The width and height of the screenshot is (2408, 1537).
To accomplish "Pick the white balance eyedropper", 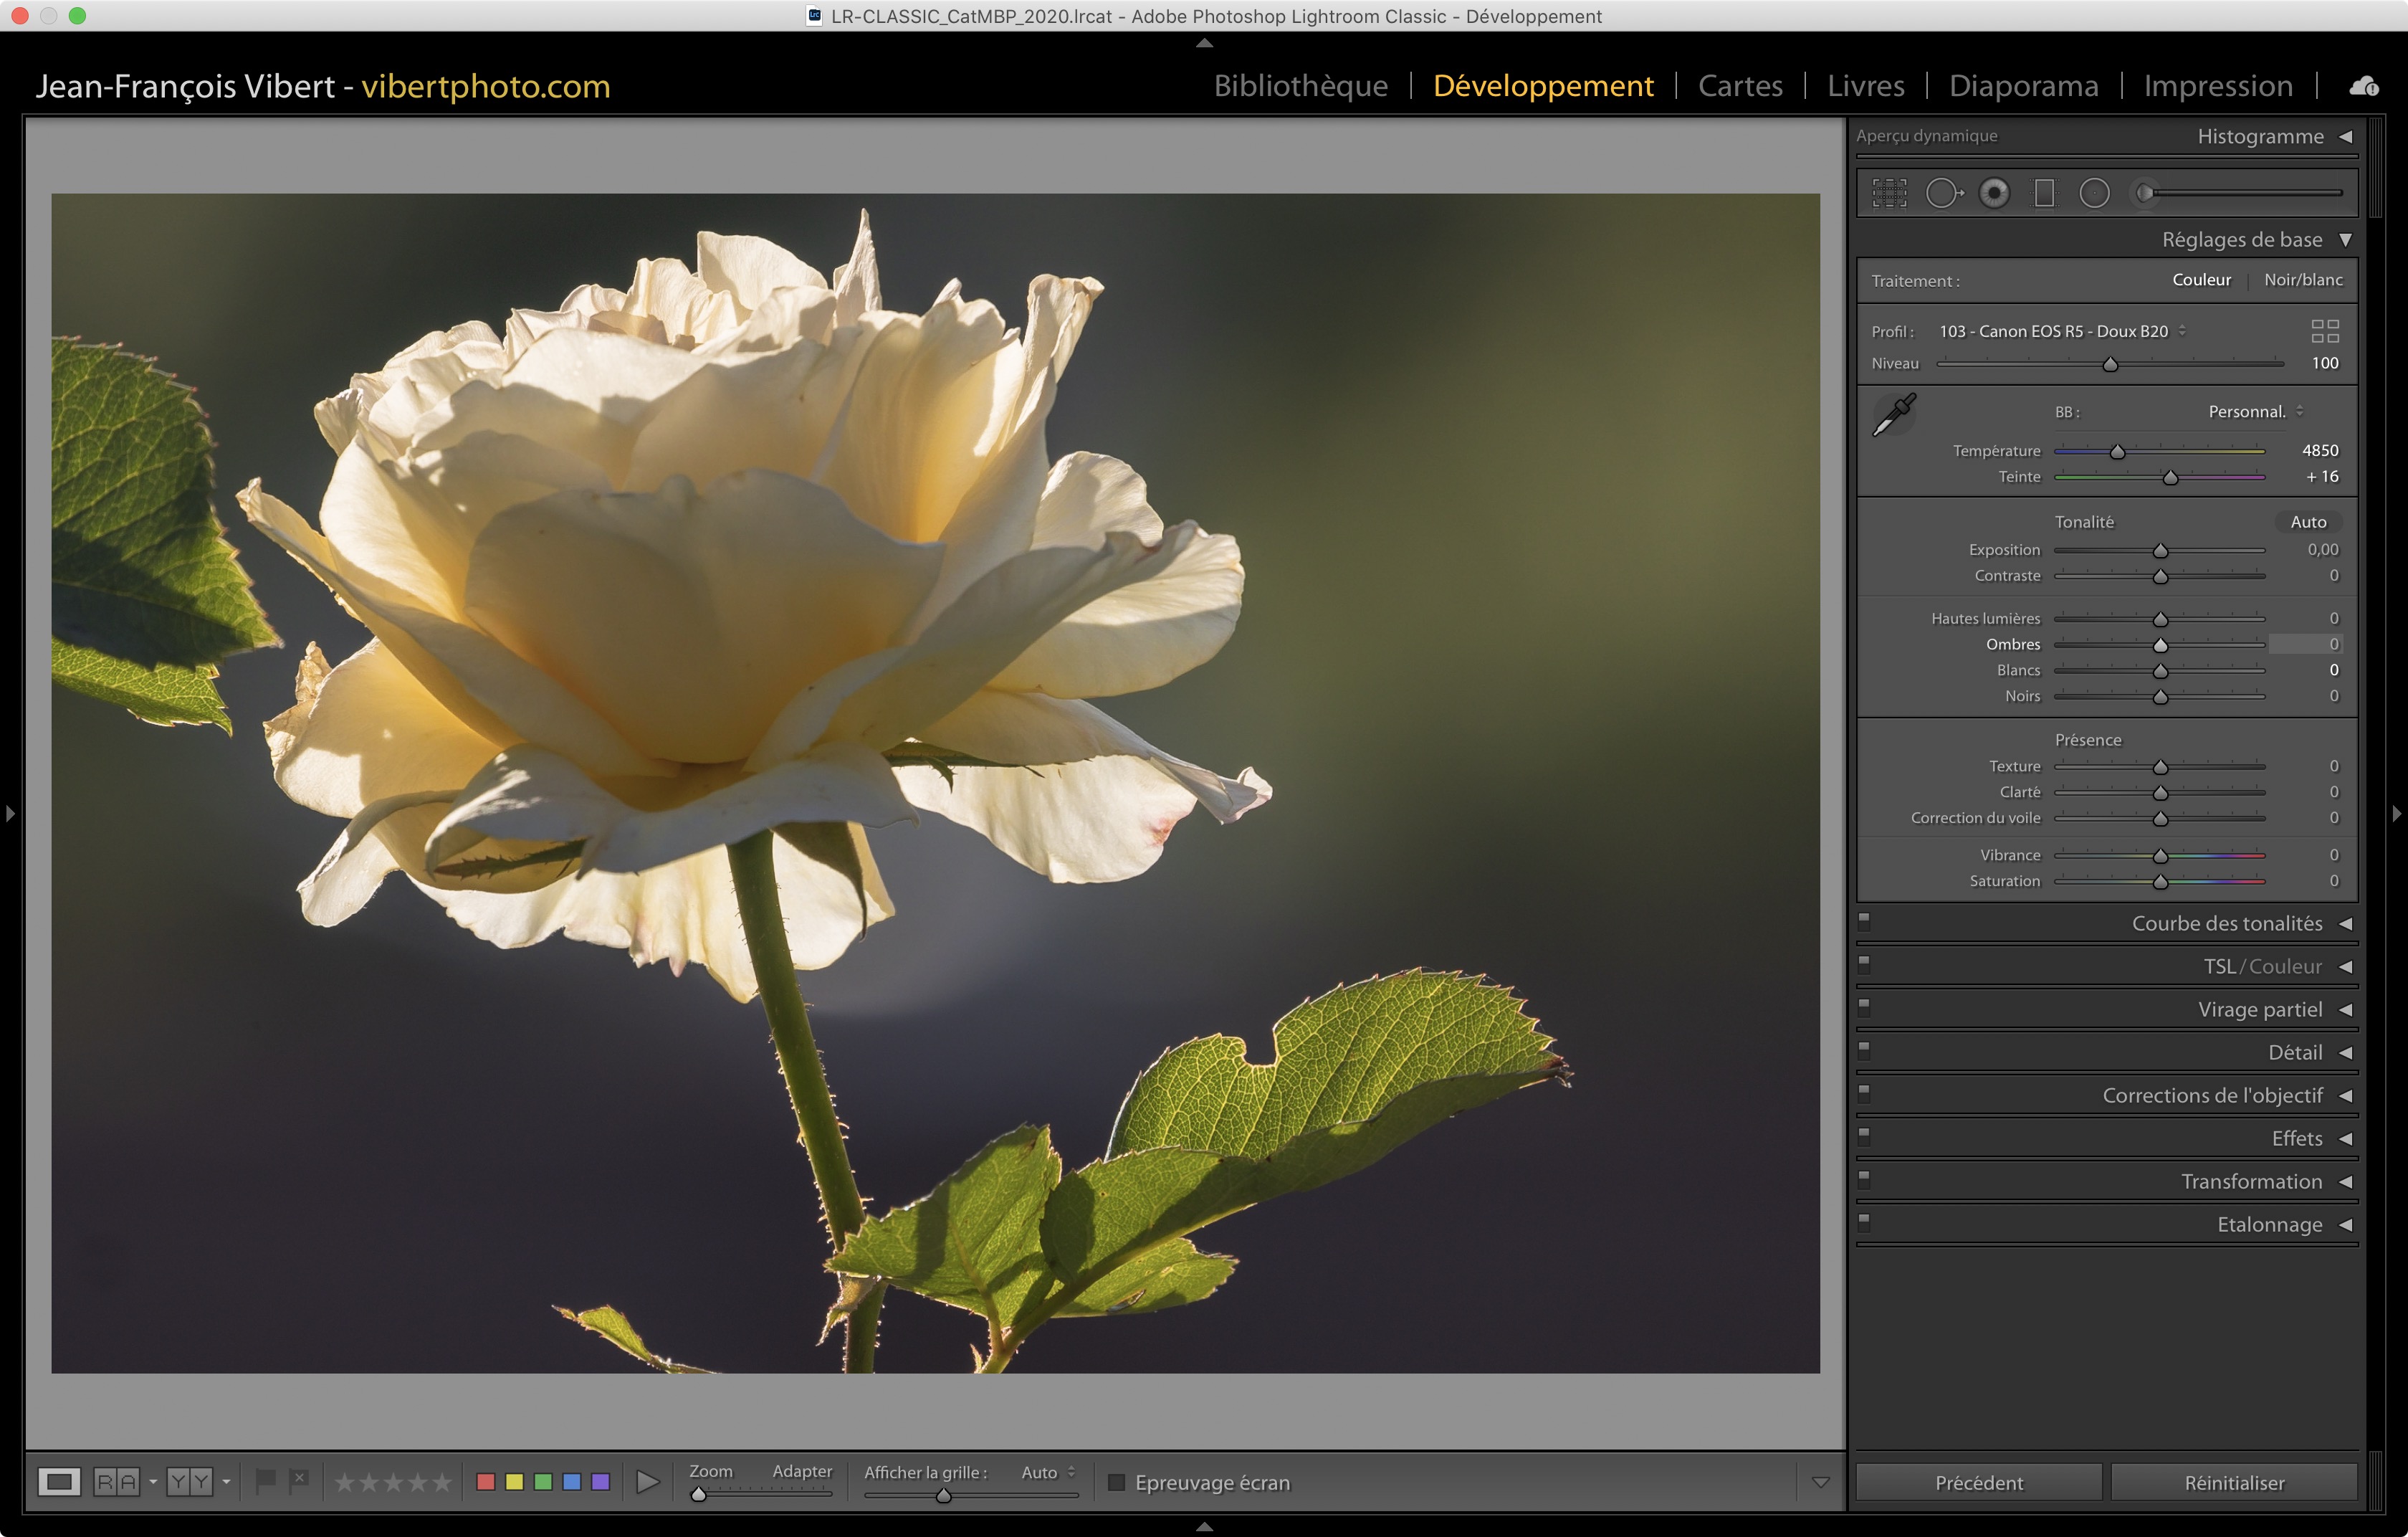I will click(1894, 414).
